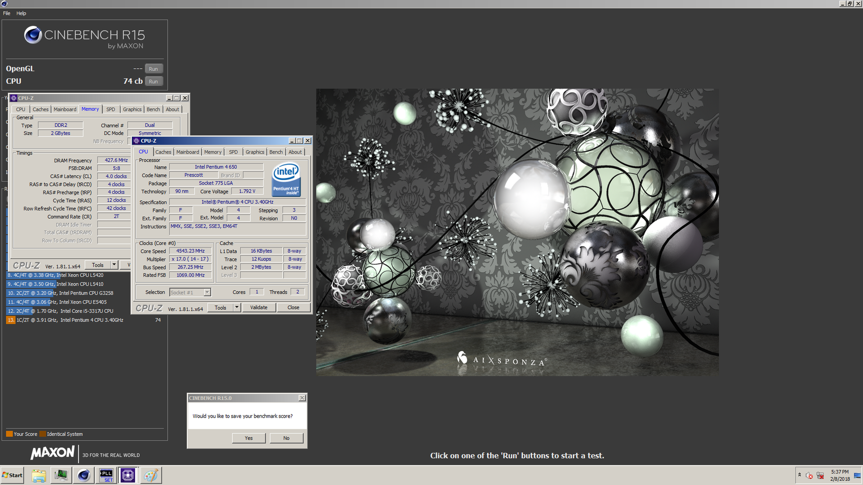Click Tools button in Memory CPU-Z window
863x485 pixels.
click(98, 265)
